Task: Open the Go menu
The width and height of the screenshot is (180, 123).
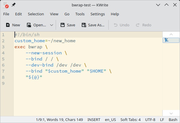Action: coord(67,14)
